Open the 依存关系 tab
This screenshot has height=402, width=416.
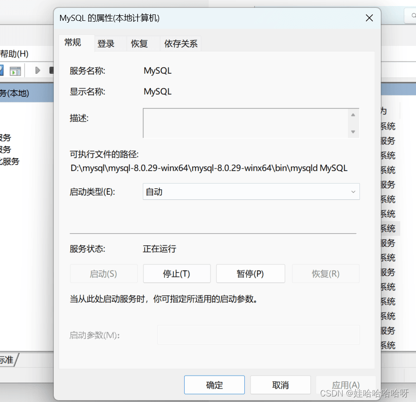[x=181, y=44]
